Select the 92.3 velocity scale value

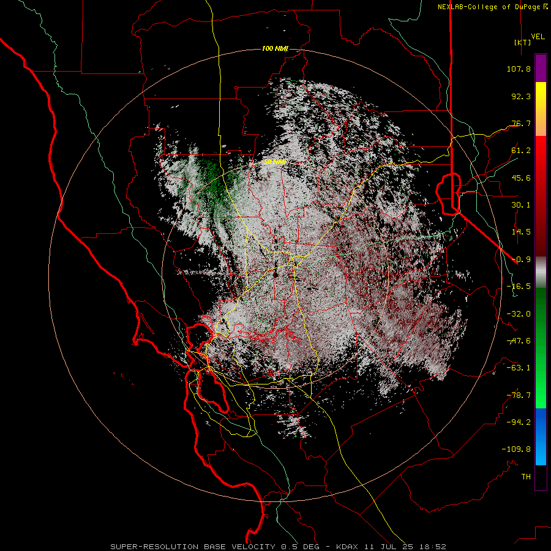tap(521, 96)
